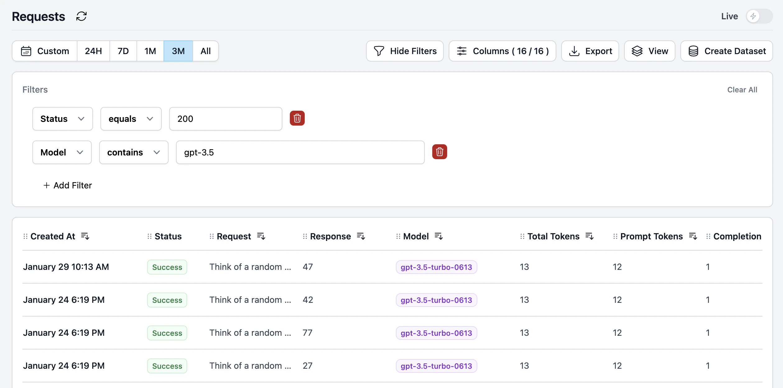Open the View menu option
This screenshot has width=783, height=388.
coord(649,51)
